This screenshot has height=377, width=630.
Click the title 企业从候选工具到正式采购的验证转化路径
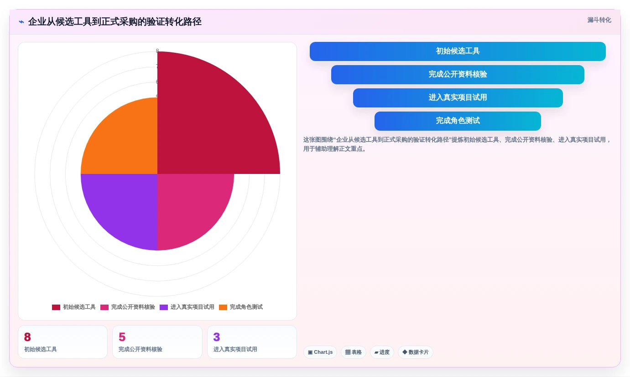point(115,22)
